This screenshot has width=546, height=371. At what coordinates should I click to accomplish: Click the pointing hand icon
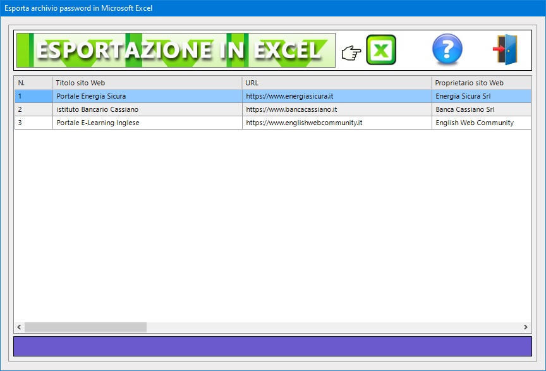click(x=351, y=53)
